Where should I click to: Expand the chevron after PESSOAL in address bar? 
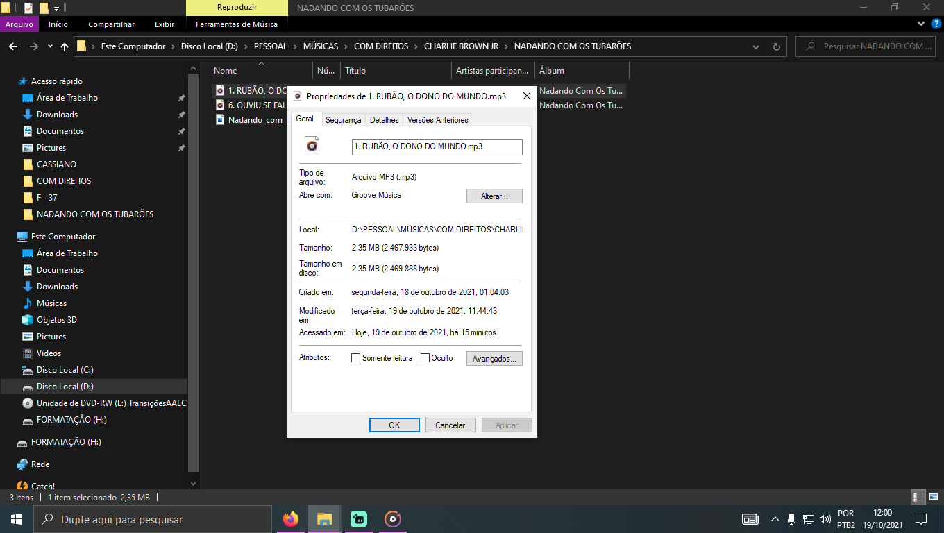[295, 46]
